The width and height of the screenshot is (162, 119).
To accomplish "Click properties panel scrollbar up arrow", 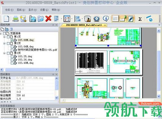I will click(56, 78).
